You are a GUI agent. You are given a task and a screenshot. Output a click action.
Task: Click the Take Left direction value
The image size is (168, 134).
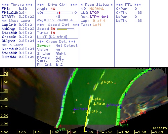click(x=97, y=25)
